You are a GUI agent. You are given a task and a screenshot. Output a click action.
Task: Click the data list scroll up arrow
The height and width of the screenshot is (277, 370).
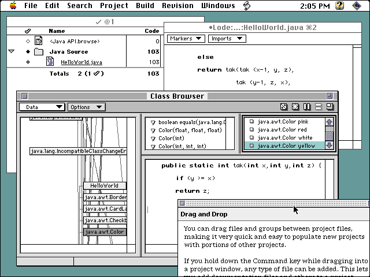click(x=330, y=122)
